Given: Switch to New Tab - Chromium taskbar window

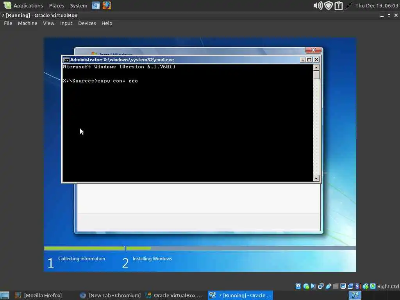Looking at the screenshot, I should [x=110, y=295].
